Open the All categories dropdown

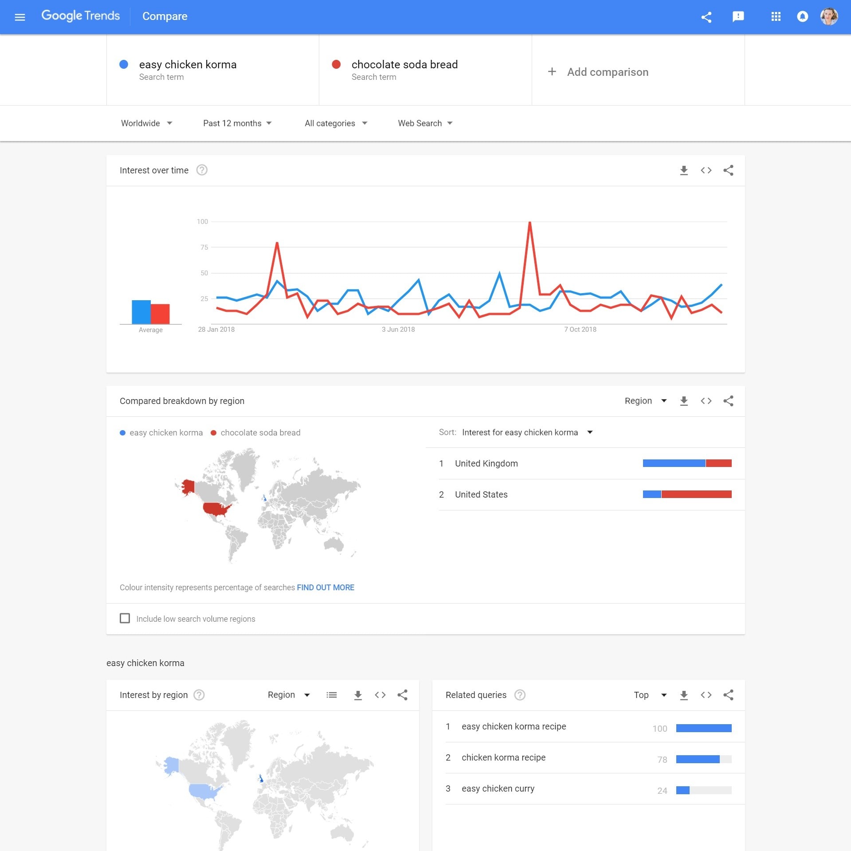tap(336, 123)
